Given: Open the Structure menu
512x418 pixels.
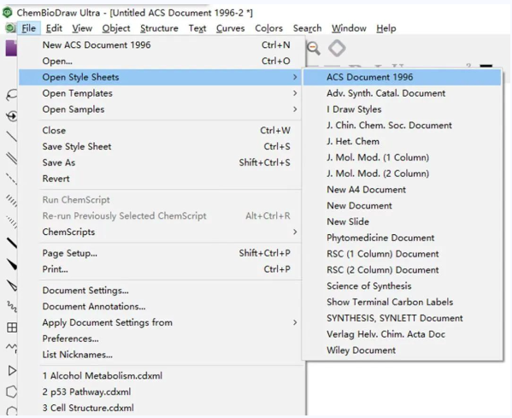Looking at the screenshot, I should pos(159,28).
